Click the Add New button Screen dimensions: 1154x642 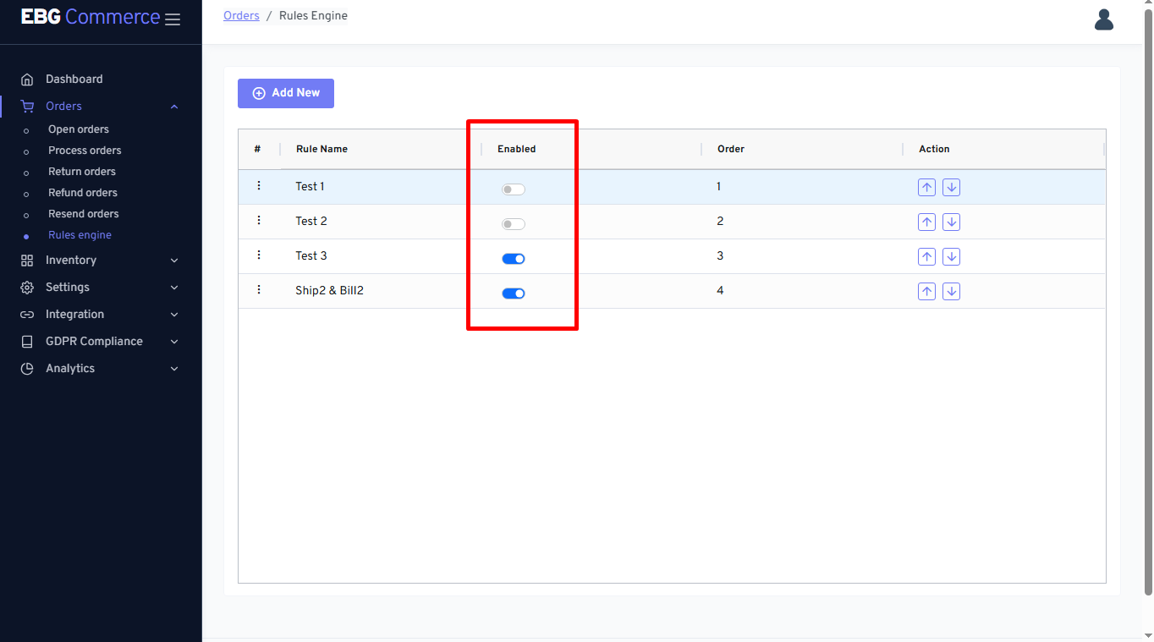pyautogui.click(x=286, y=93)
